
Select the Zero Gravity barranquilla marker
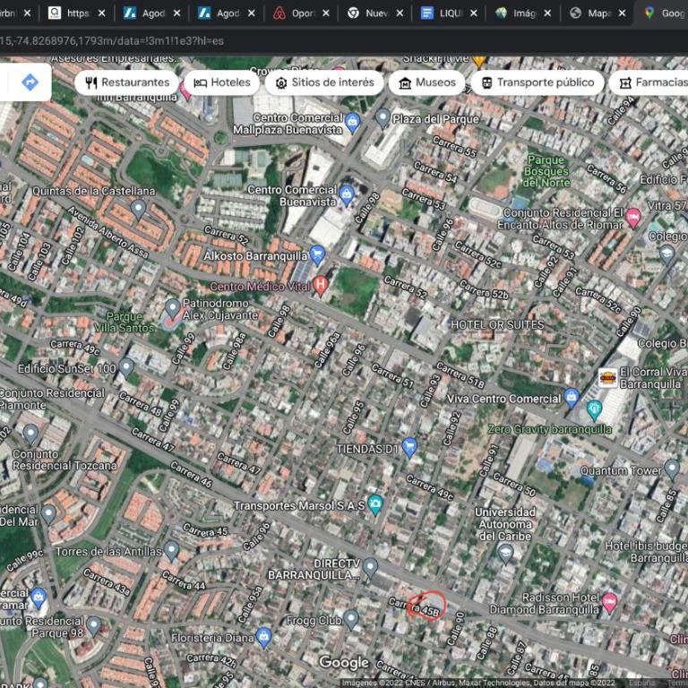click(593, 410)
